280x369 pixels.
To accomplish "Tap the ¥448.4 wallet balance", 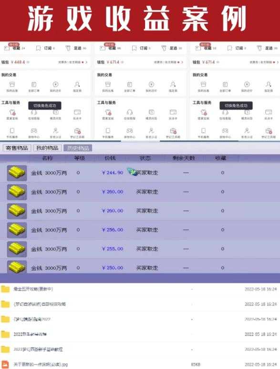I will (x=18, y=62).
